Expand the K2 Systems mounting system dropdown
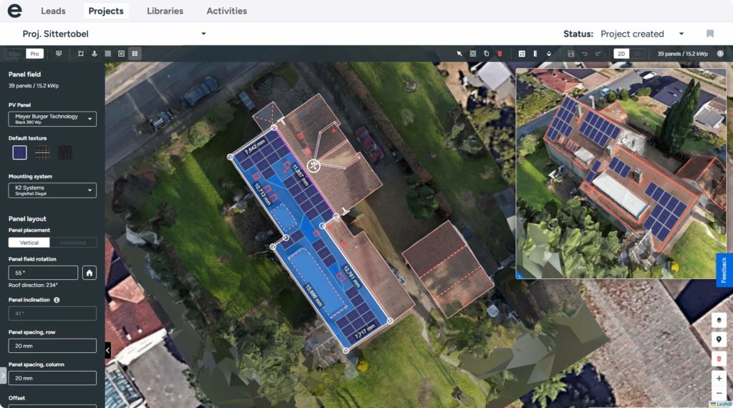The image size is (733, 408). (52, 190)
